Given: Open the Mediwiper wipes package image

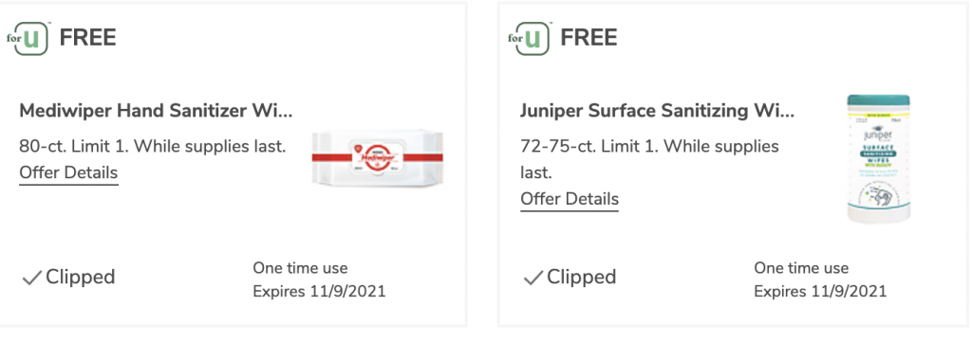Looking at the screenshot, I should [x=377, y=157].
